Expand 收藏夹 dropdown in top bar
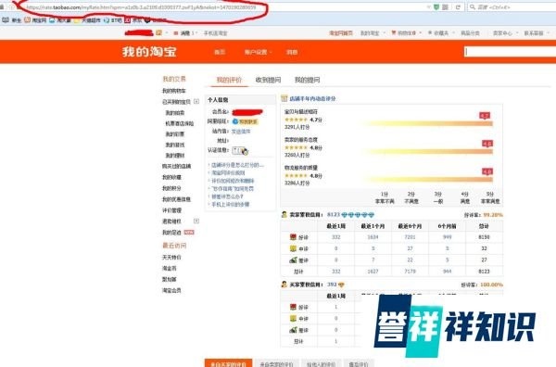 (440, 33)
